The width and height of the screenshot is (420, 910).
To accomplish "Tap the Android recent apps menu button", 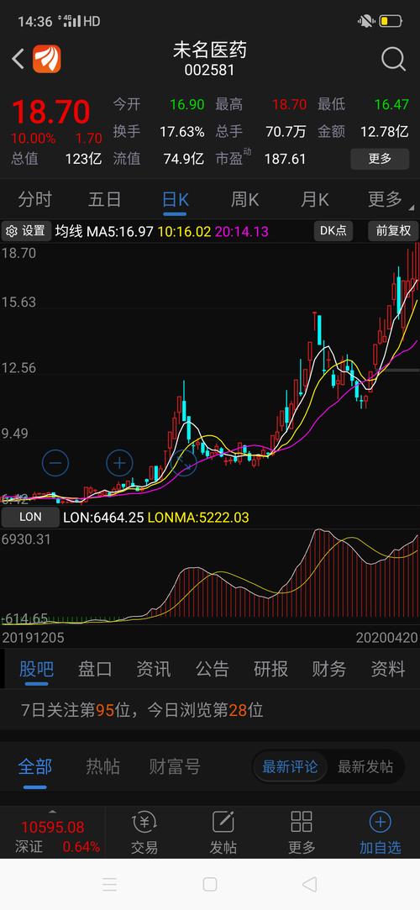I will [110, 885].
